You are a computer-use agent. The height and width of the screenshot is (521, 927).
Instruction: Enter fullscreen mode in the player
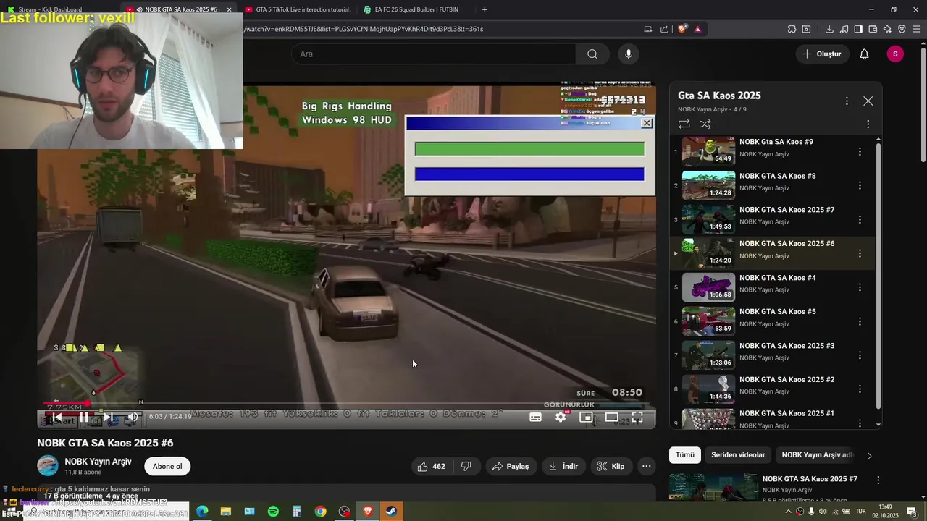637,418
